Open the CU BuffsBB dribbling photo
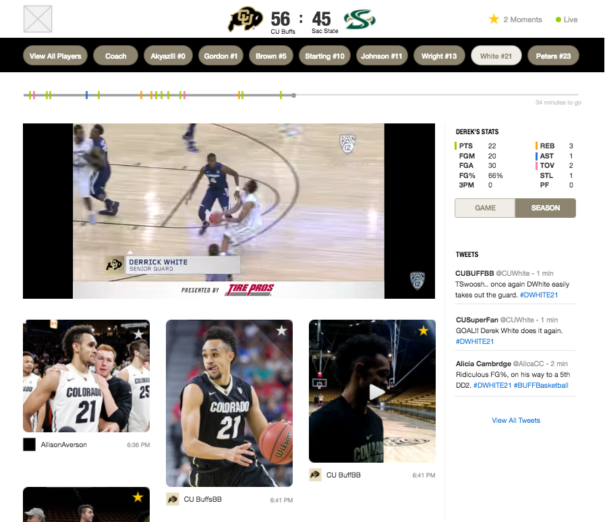 (x=229, y=403)
